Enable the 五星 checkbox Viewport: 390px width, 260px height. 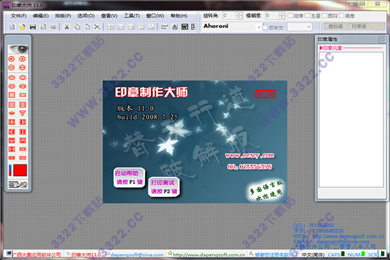307,16
